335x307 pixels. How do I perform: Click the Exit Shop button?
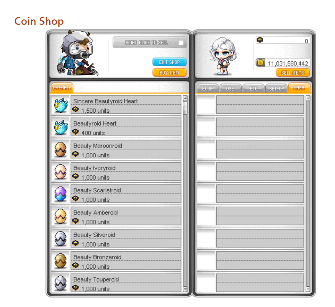click(x=169, y=62)
